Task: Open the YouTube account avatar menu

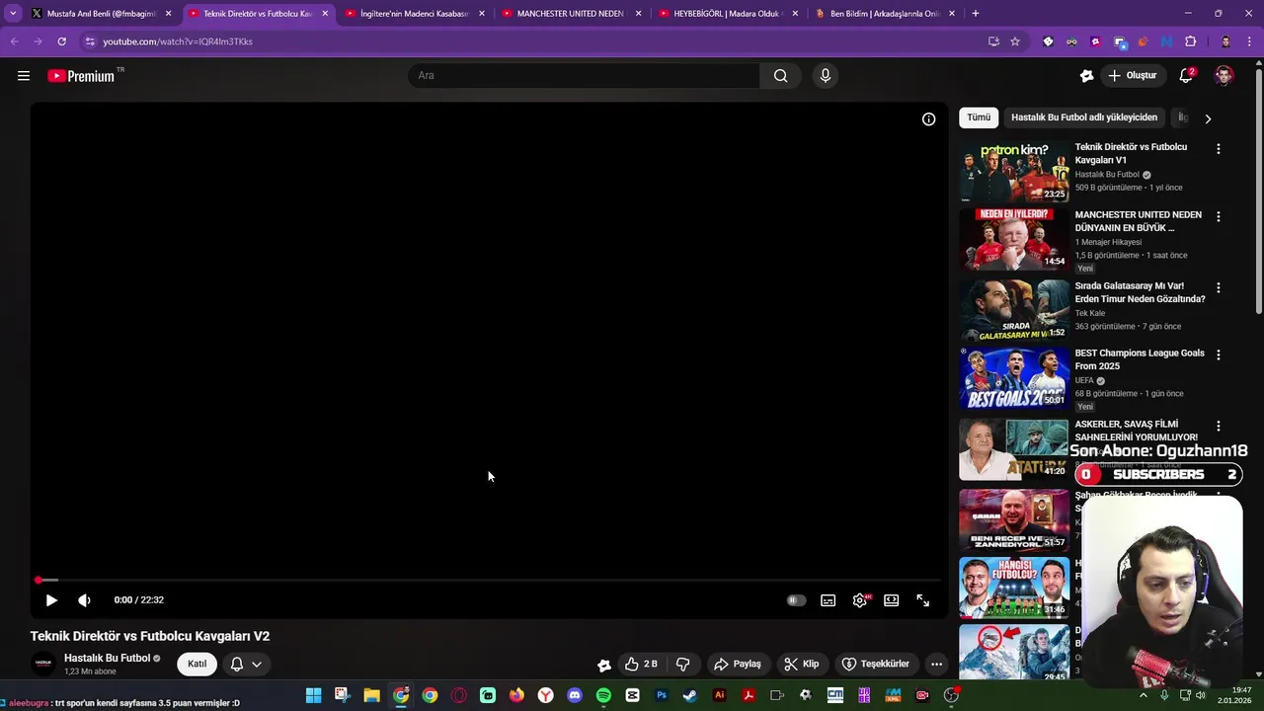Action: (1224, 76)
